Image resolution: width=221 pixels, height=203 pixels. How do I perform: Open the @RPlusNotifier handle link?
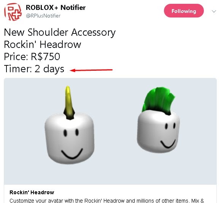tap(43, 16)
